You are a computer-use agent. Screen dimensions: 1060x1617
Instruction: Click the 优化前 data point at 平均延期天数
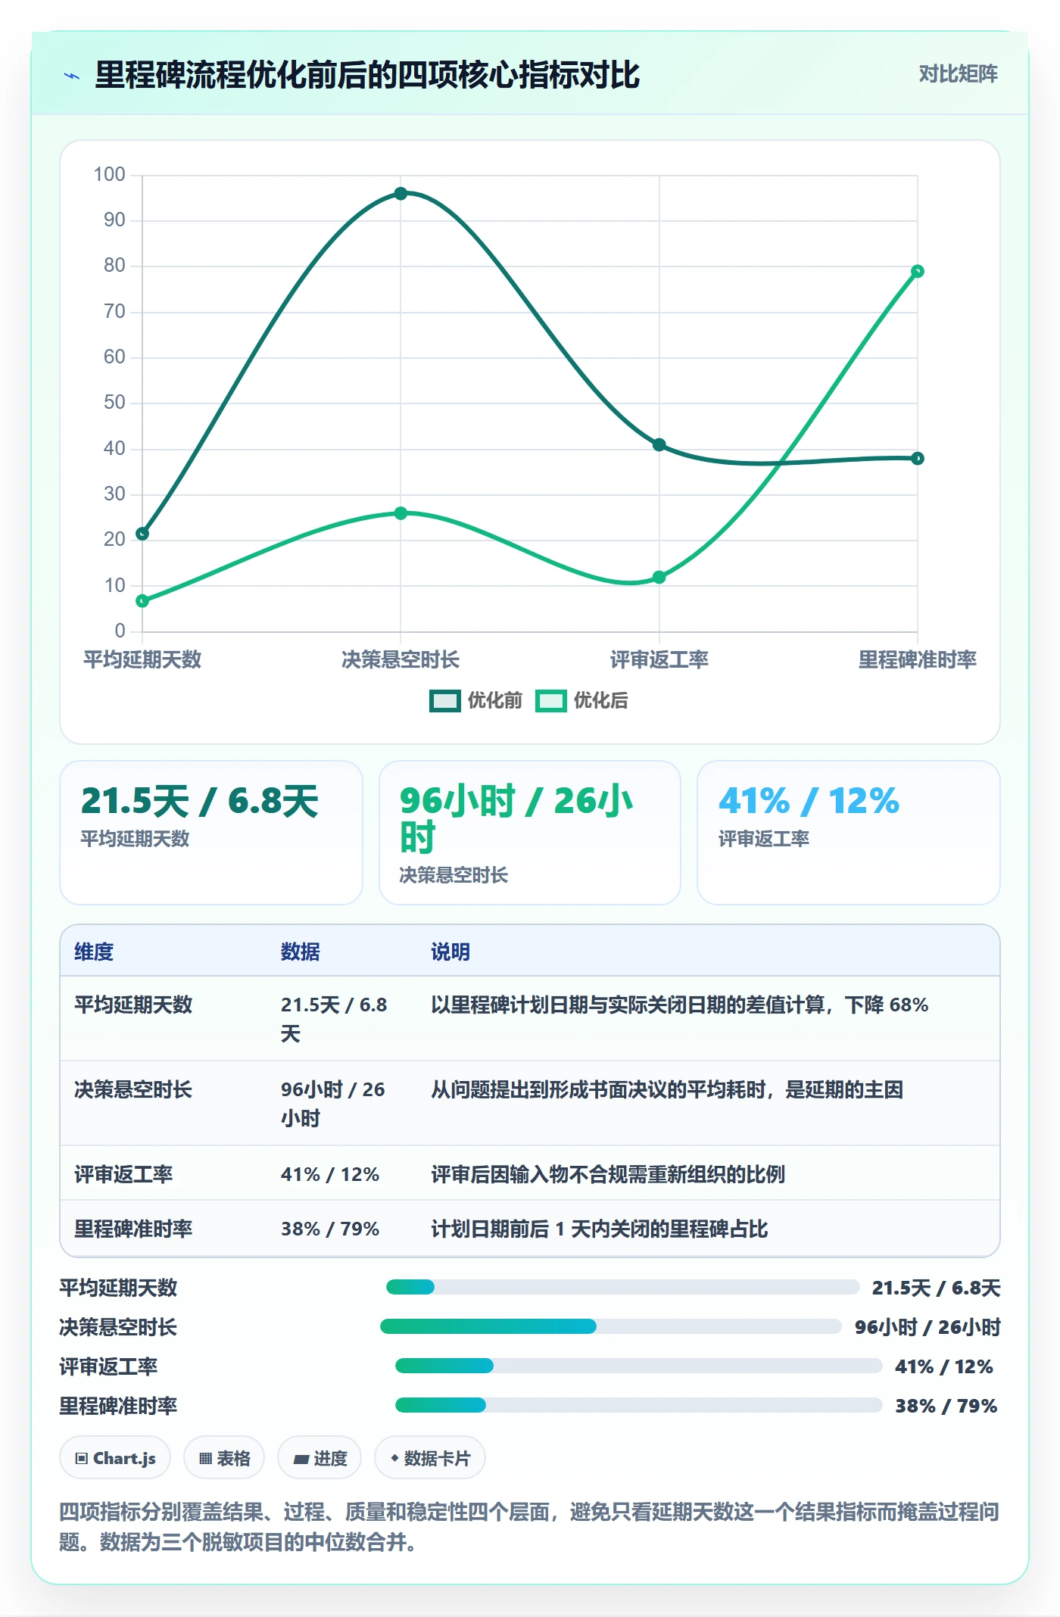(x=142, y=534)
